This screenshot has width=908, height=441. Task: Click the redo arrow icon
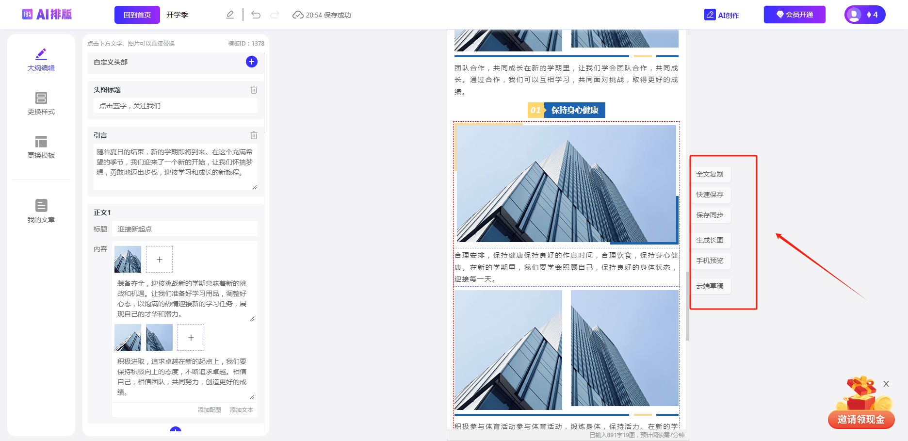[x=275, y=15]
